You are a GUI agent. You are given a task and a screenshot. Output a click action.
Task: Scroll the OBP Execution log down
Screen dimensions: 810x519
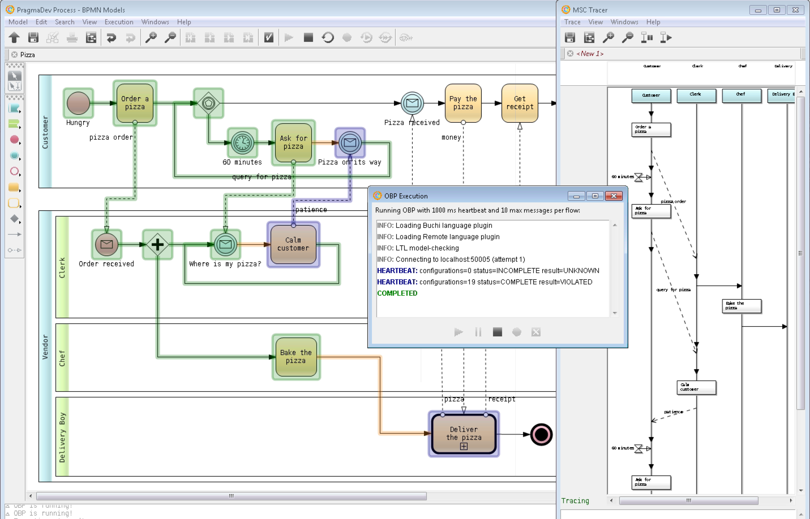[x=615, y=312]
